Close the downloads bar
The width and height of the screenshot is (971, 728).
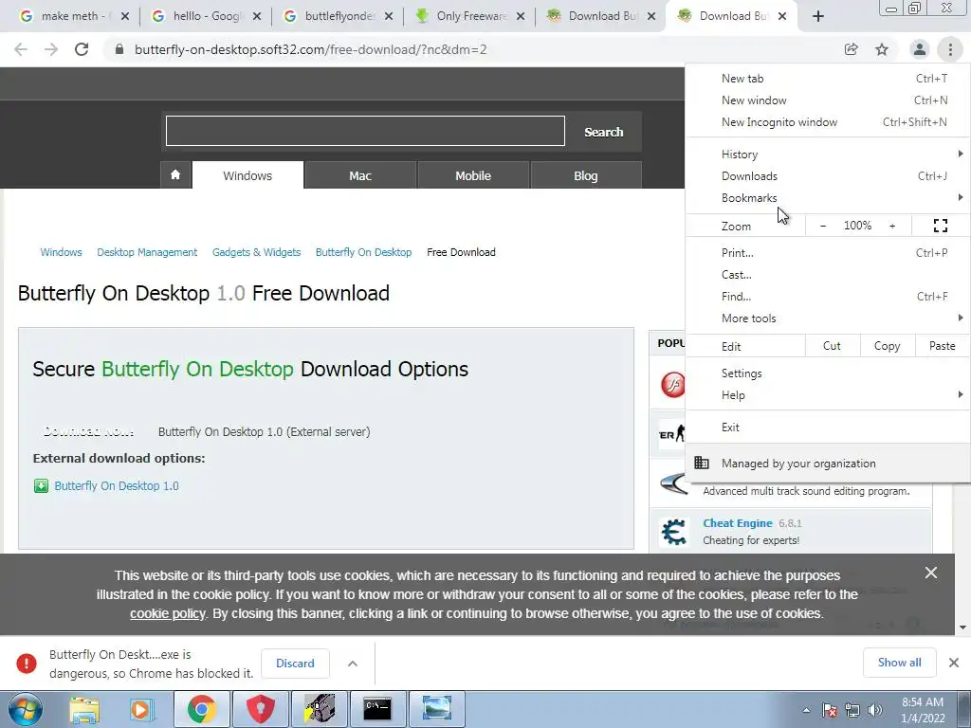pos(954,663)
